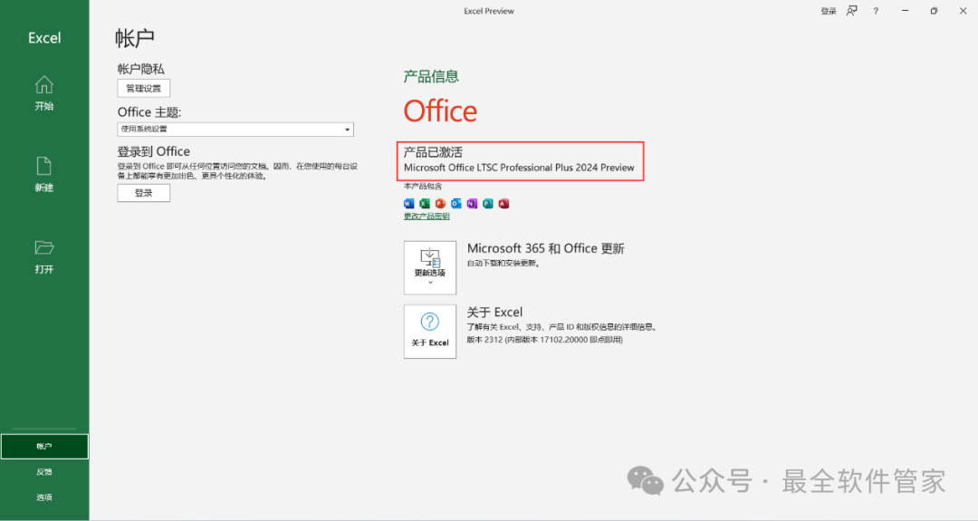The width and height of the screenshot is (978, 521).
Task: Click the Outlook app icon
Action: tap(455, 203)
